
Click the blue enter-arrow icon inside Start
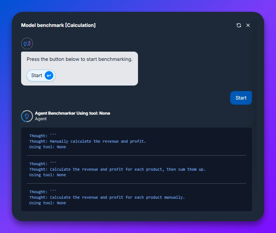49,76
